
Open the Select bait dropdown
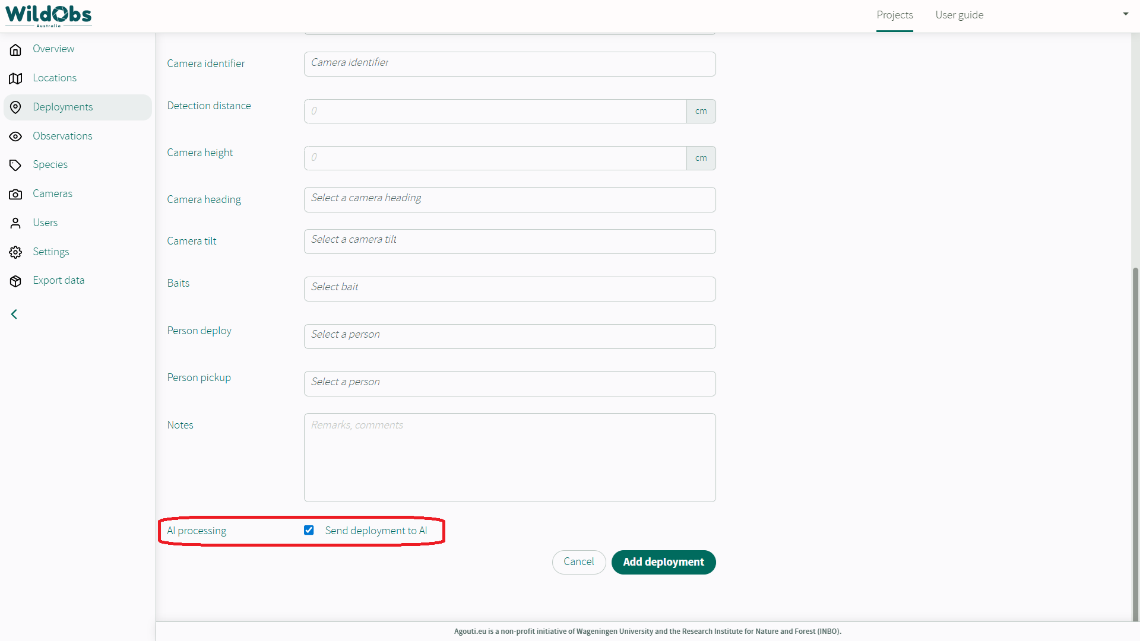coord(509,288)
